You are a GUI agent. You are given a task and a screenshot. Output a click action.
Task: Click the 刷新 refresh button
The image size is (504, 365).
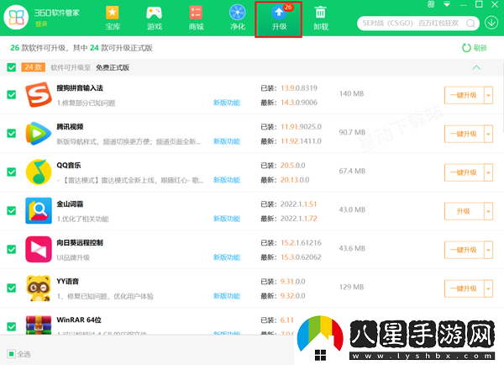point(474,48)
